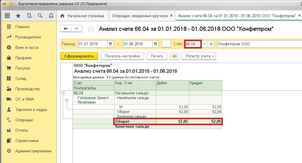Open Главное section in sidebar
This screenshot has height=163, width=302.
(x=22, y=27)
